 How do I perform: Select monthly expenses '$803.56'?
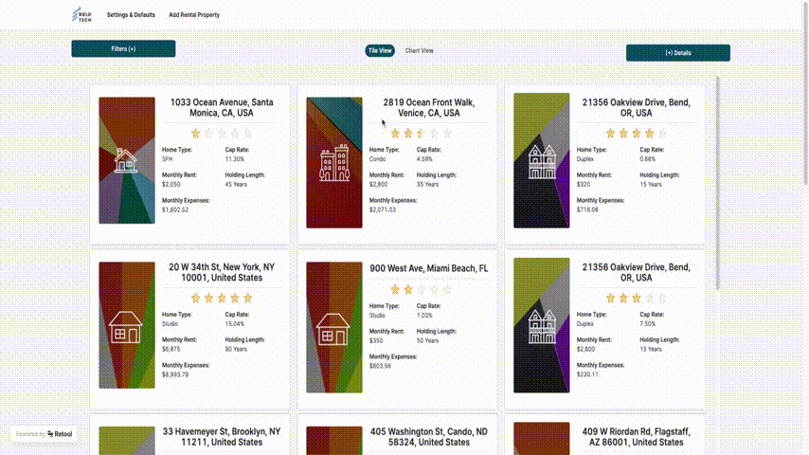coord(380,366)
